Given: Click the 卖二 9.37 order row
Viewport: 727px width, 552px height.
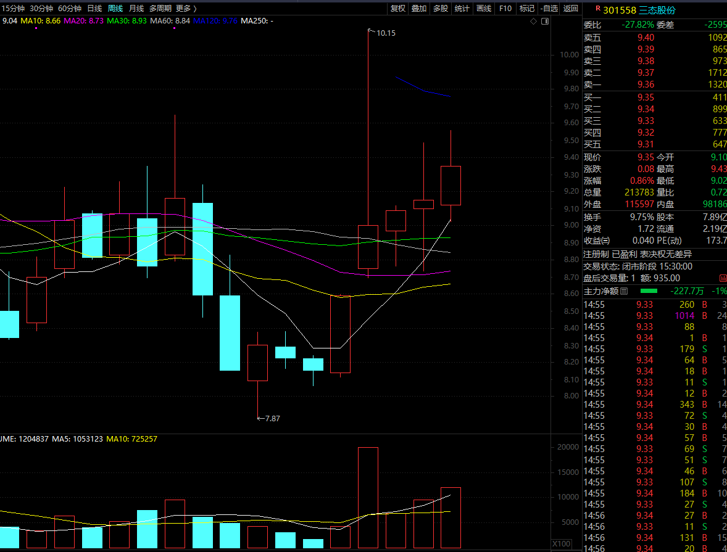Looking at the screenshot, I should pos(655,73).
